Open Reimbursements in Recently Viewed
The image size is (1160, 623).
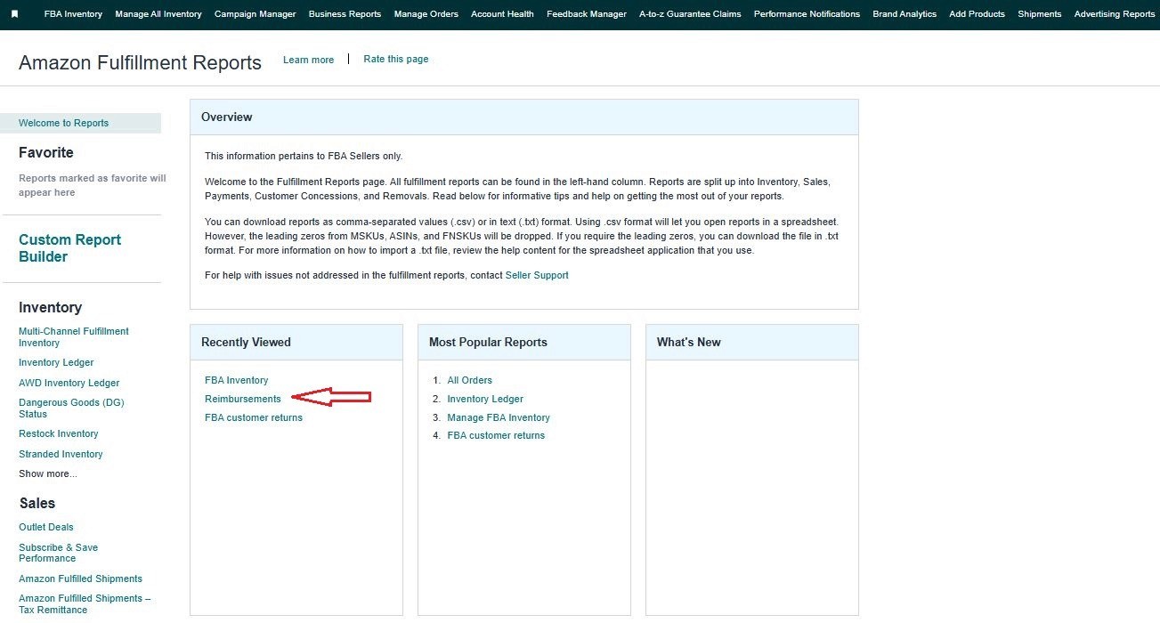243,399
